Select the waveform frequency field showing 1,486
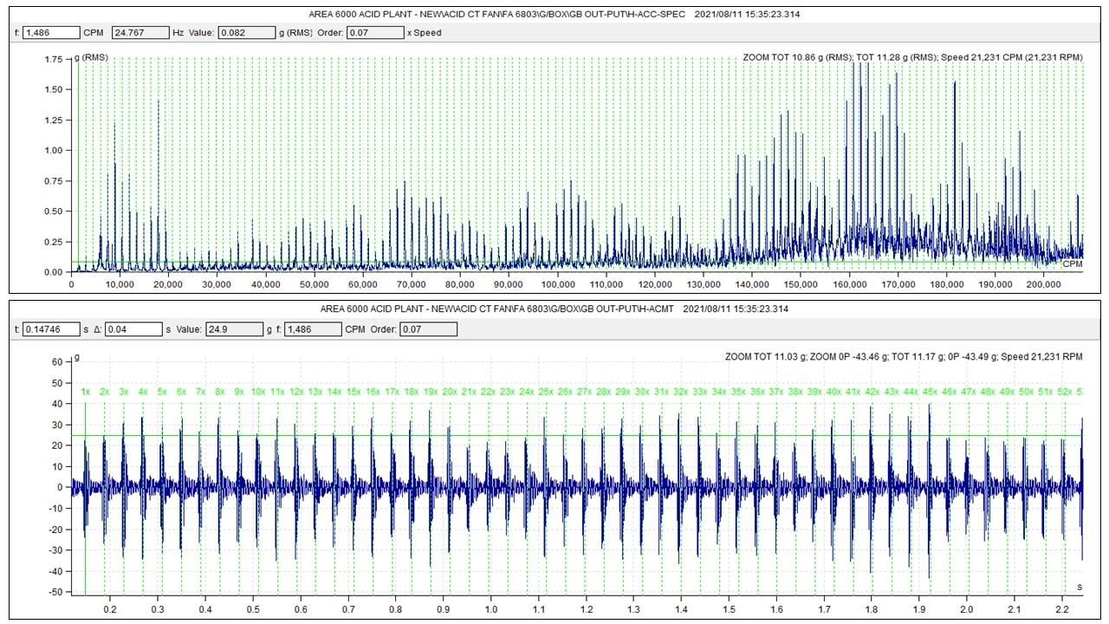 312,329
